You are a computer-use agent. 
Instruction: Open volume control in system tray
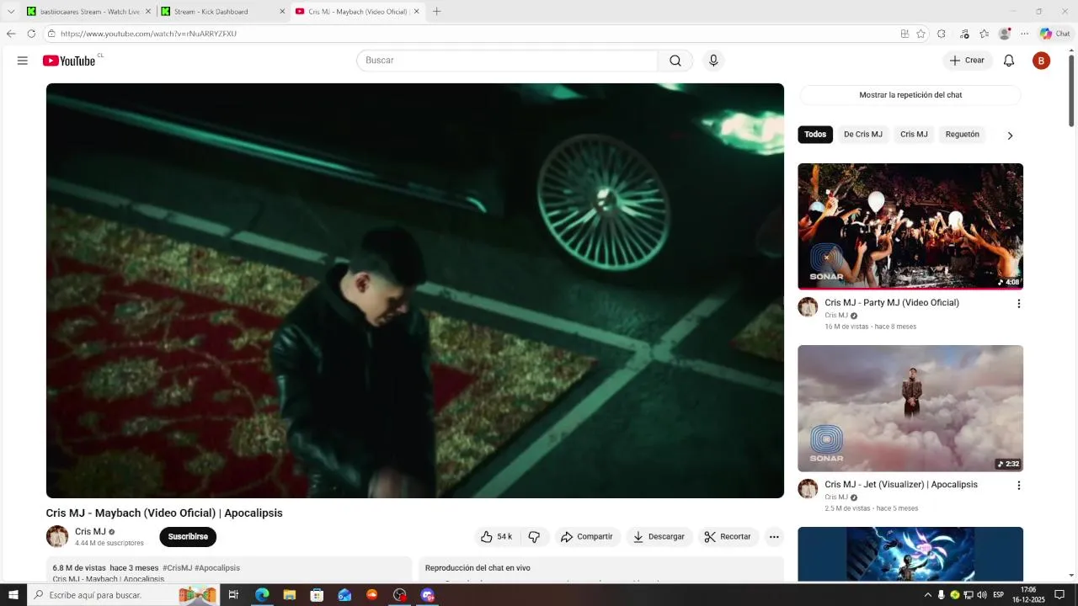pyautogui.click(x=981, y=595)
